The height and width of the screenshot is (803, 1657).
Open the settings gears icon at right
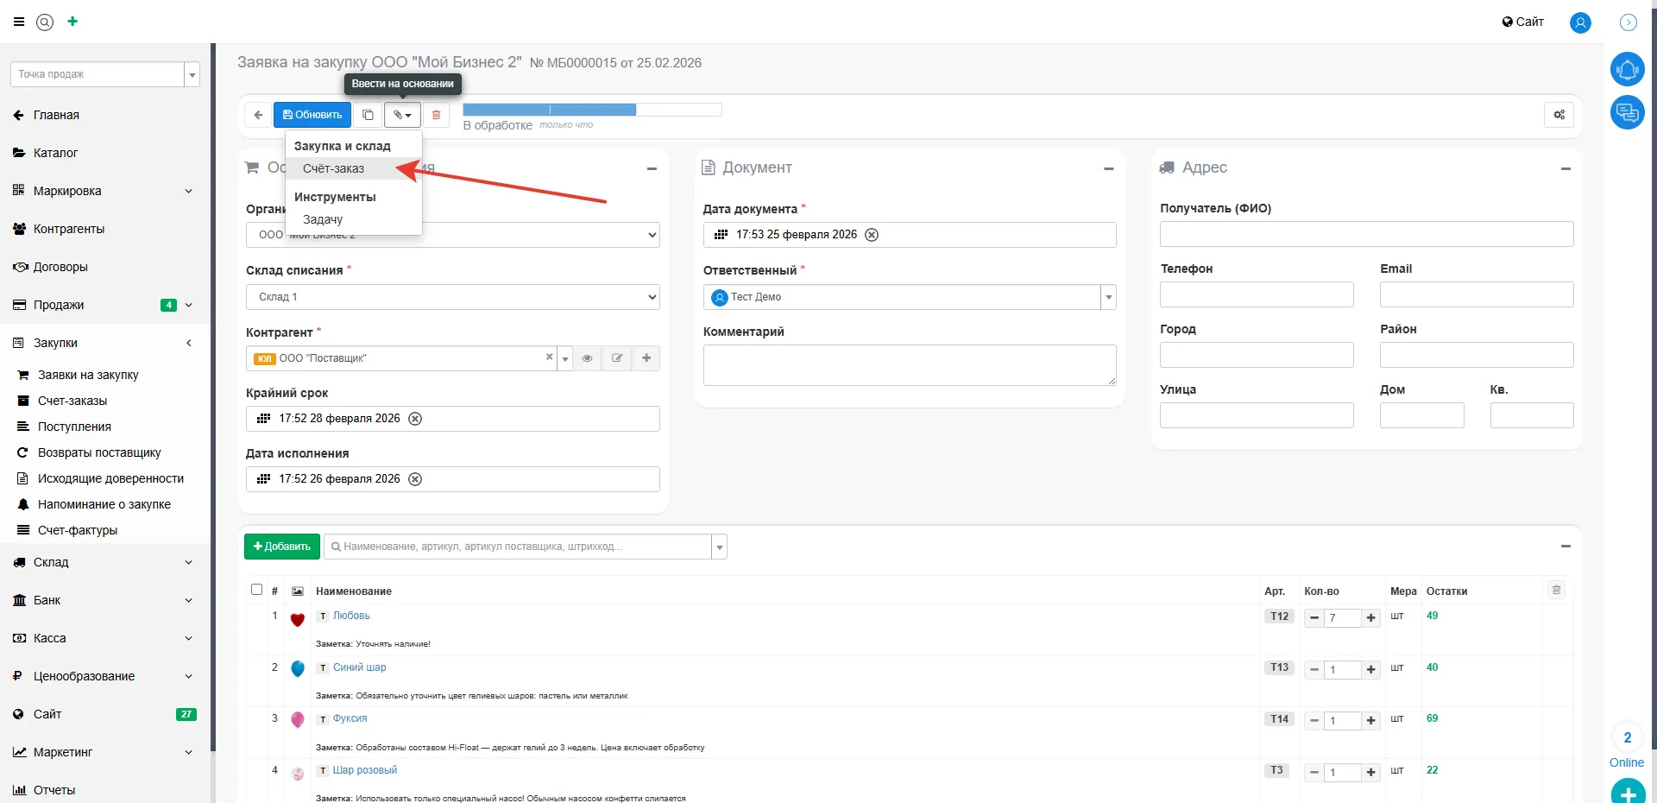coord(1559,115)
